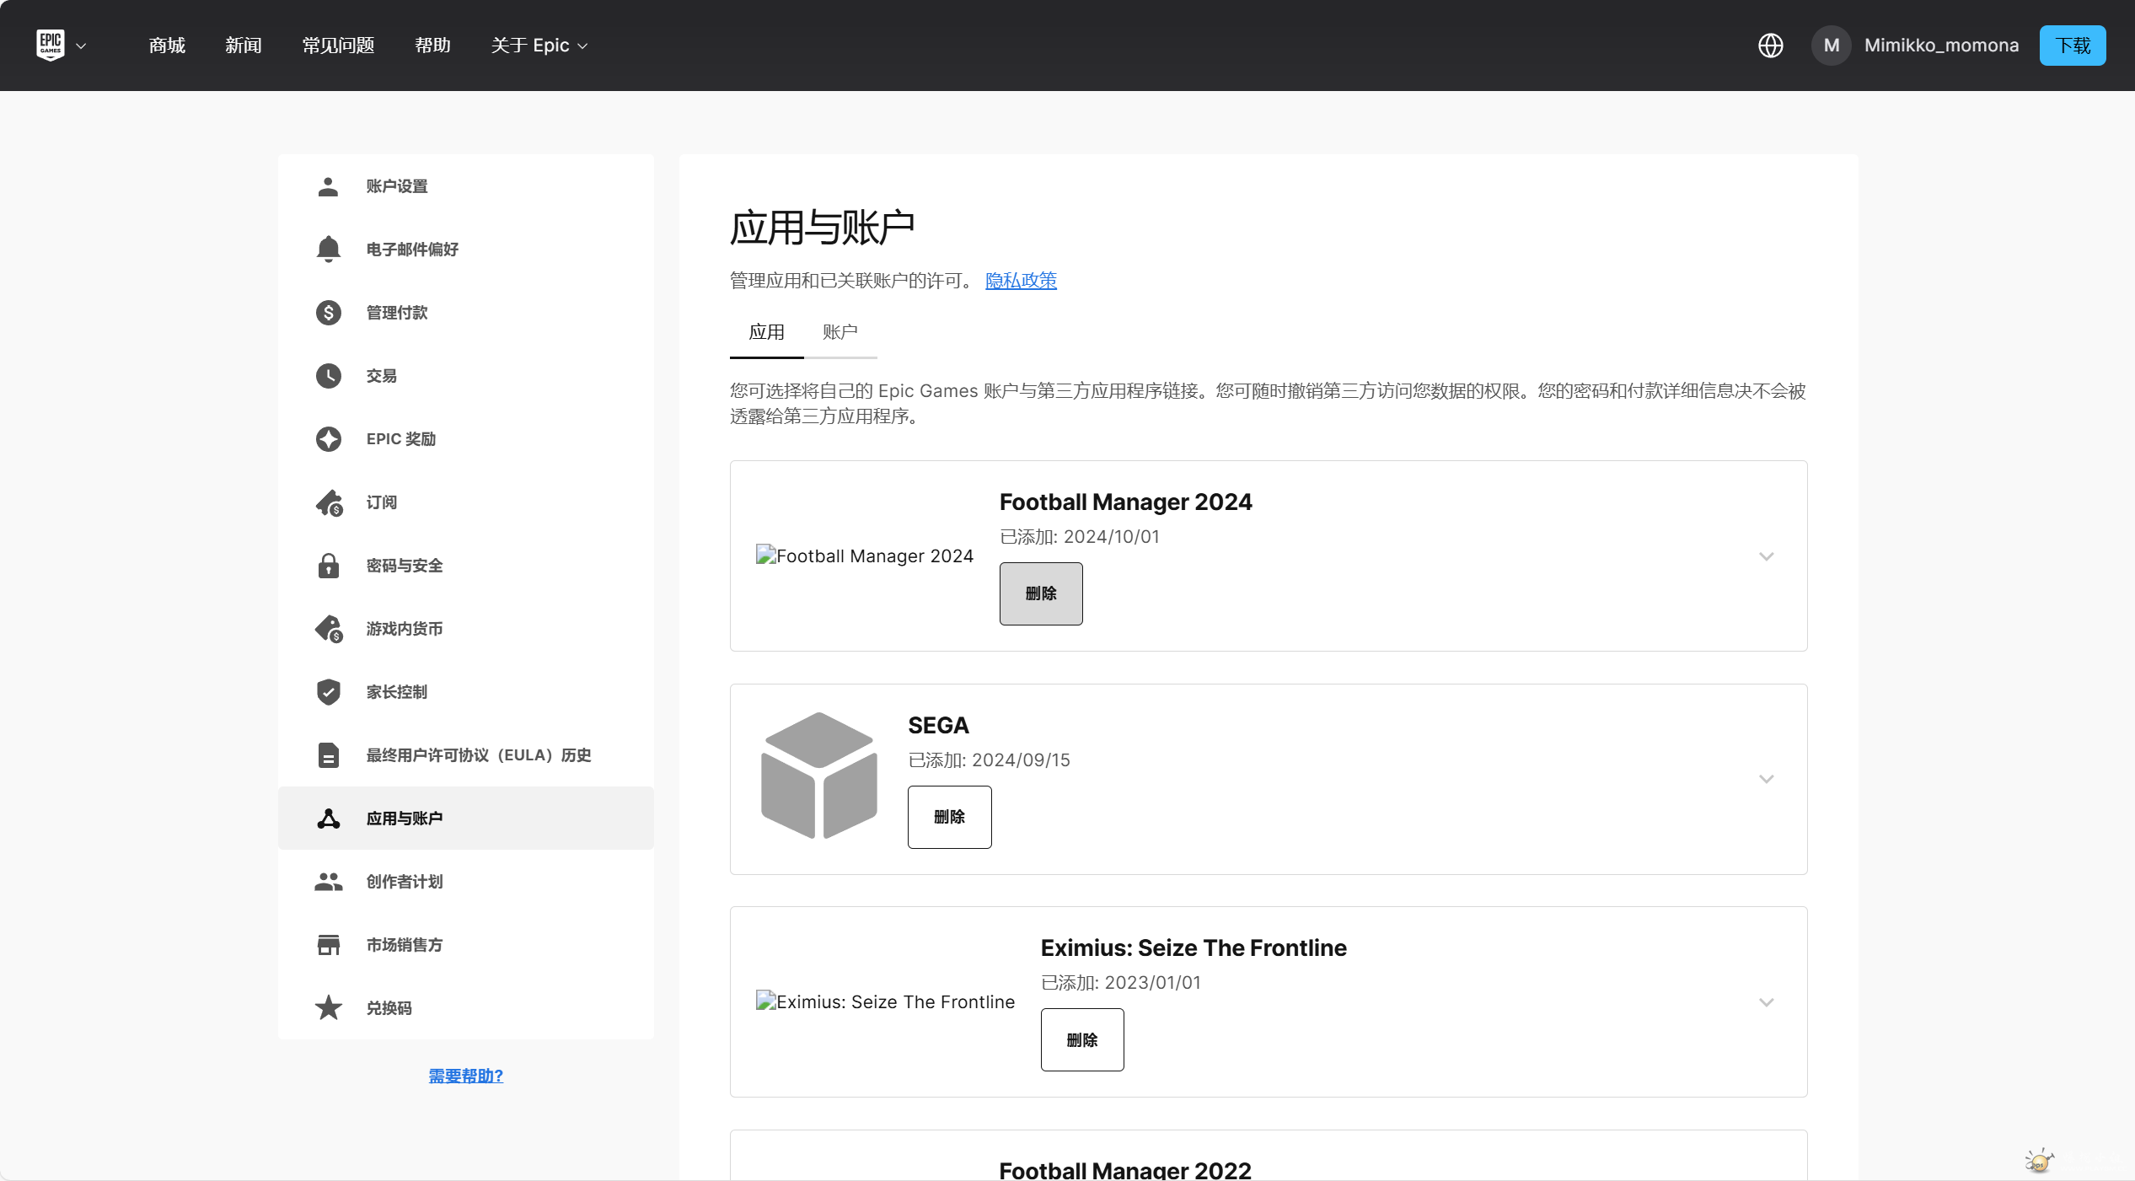Open the 隐私政策 privacy policy link
This screenshot has height=1181, width=2135.
coord(1021,281)
